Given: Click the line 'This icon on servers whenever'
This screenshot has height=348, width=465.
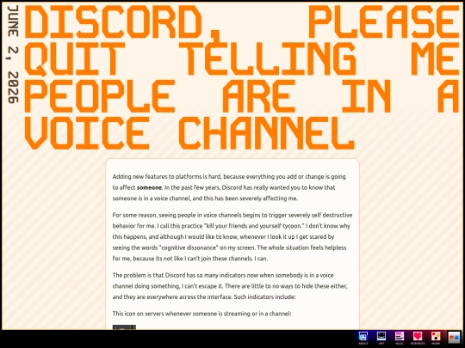Looking at the screenshot, I should tap(201, 314).
